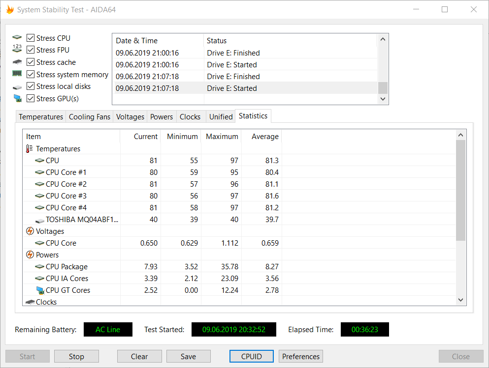Click the chip icon beside CPU Core #3

point(39,196)
